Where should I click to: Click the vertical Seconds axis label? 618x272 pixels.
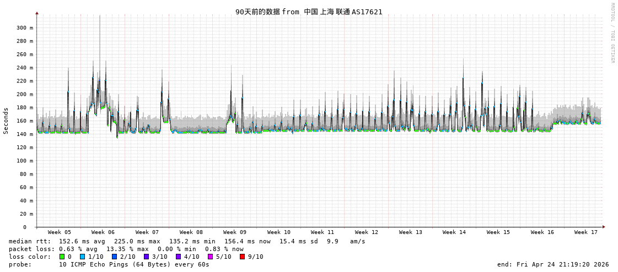pos(6,121)
